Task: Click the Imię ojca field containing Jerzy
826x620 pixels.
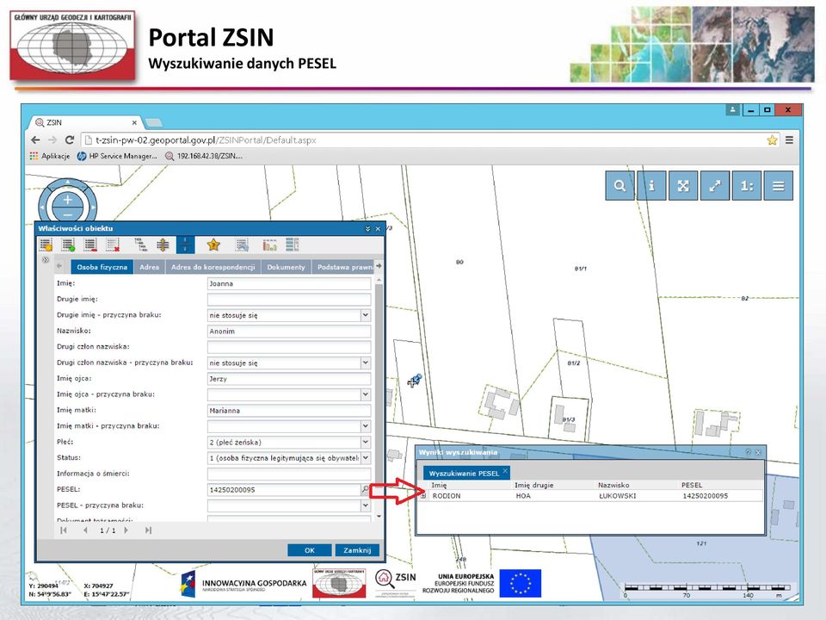Action: tap(289, 379)
